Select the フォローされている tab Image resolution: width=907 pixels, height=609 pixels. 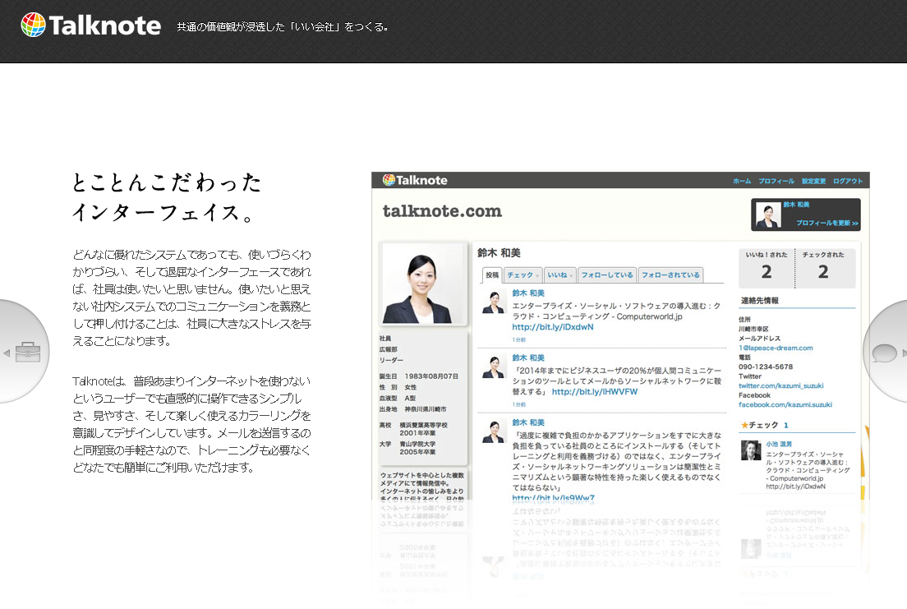coord(670,275)
